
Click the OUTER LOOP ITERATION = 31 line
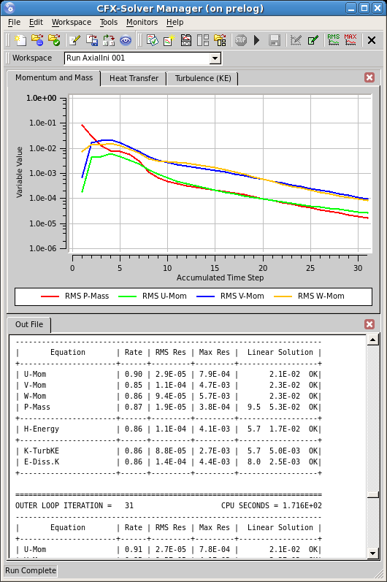click(74, 505)
